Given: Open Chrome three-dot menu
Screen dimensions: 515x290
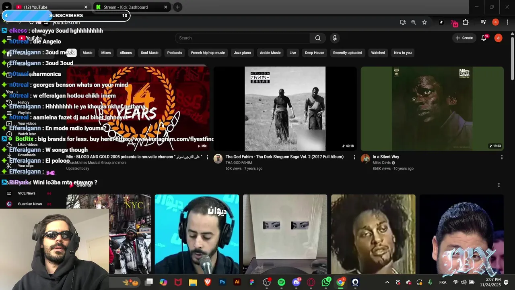Looking at the screenshot, I should click(507, 22).
